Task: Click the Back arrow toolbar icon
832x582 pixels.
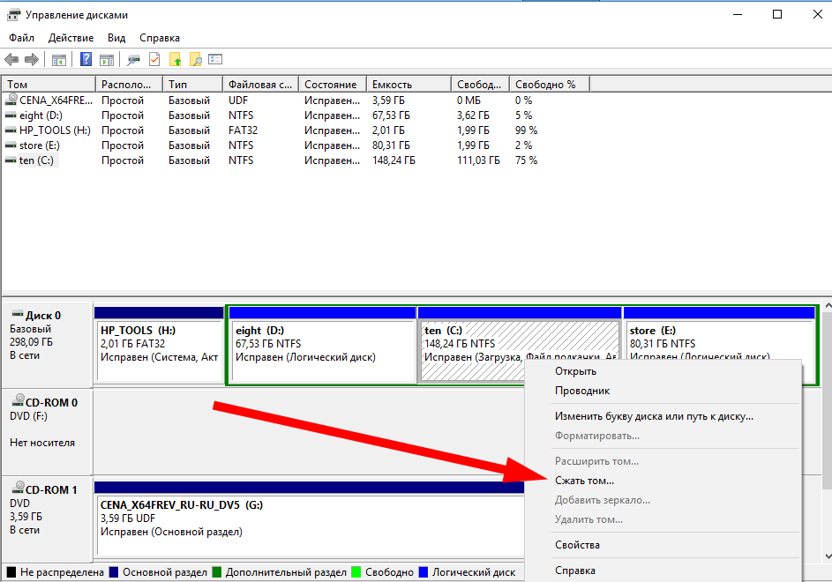Action: (x=11, y=59)
